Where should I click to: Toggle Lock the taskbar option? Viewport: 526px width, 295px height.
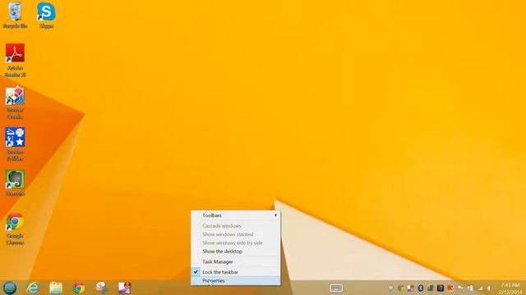click(236, 272)
